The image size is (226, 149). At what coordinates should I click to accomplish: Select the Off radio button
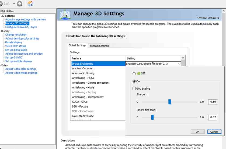pyautogui.click(x=134, y=74)
